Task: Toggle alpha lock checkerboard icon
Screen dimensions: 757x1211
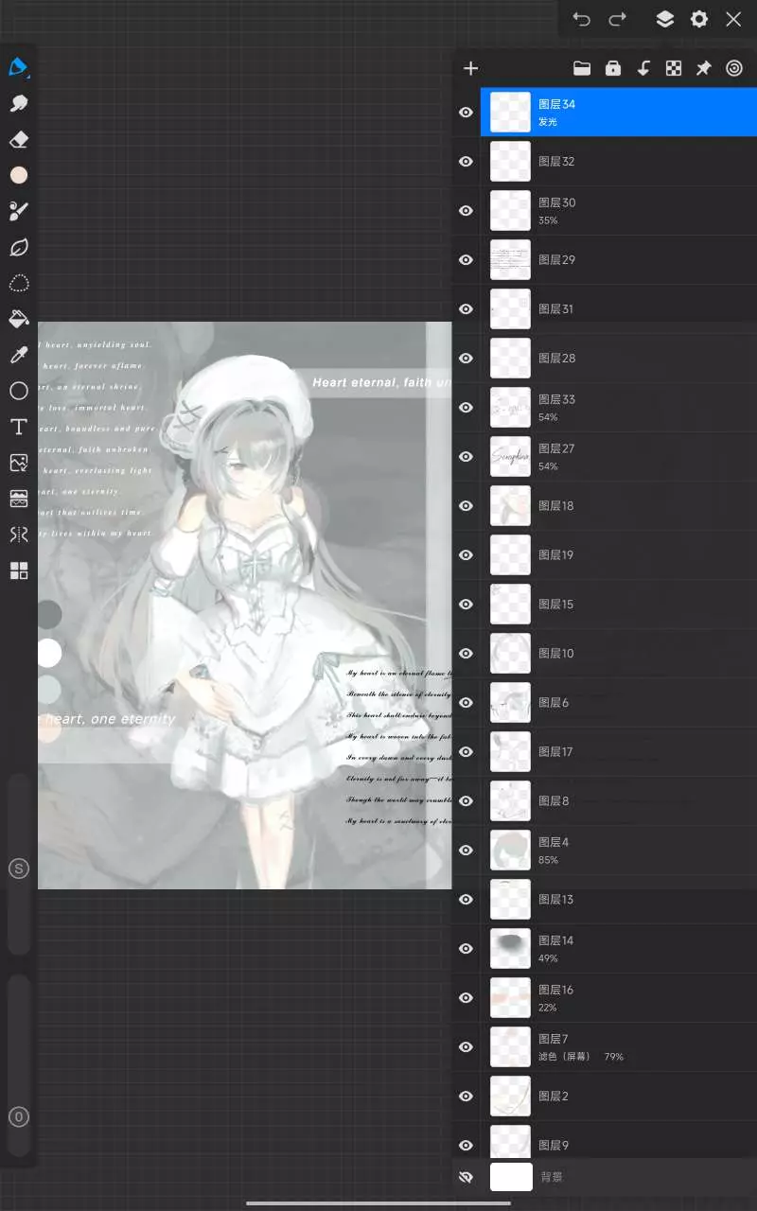Action: (x=674, y=68)
